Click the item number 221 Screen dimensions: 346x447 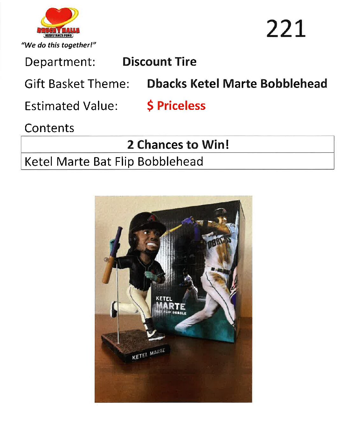[286, 29]
